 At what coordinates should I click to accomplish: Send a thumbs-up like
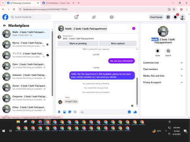tap(135, 112)
